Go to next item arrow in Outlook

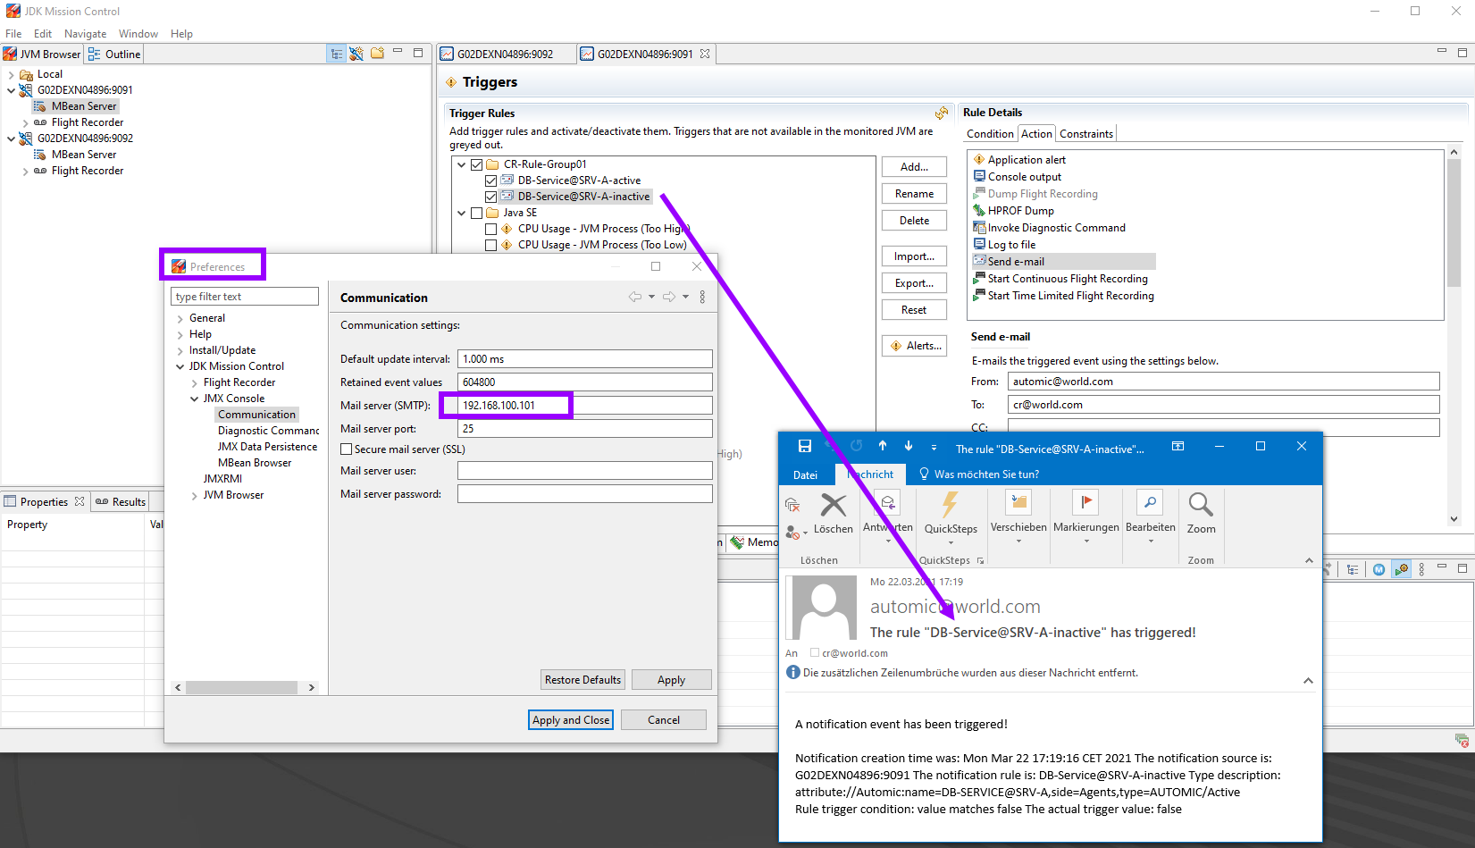point(909,446)
